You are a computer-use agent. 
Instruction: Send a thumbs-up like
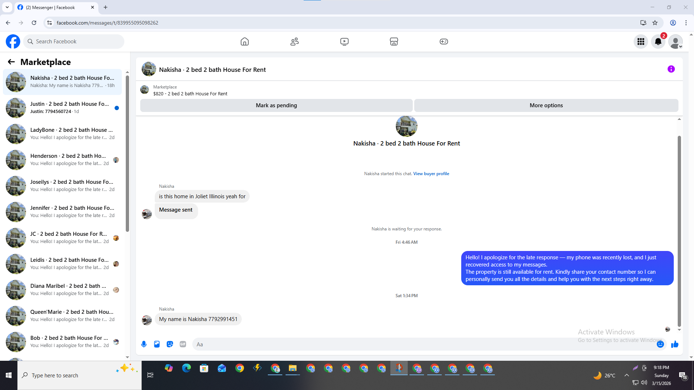tap(675, 344)
